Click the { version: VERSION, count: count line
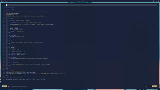The image size is (160, 90). (30, 64)
